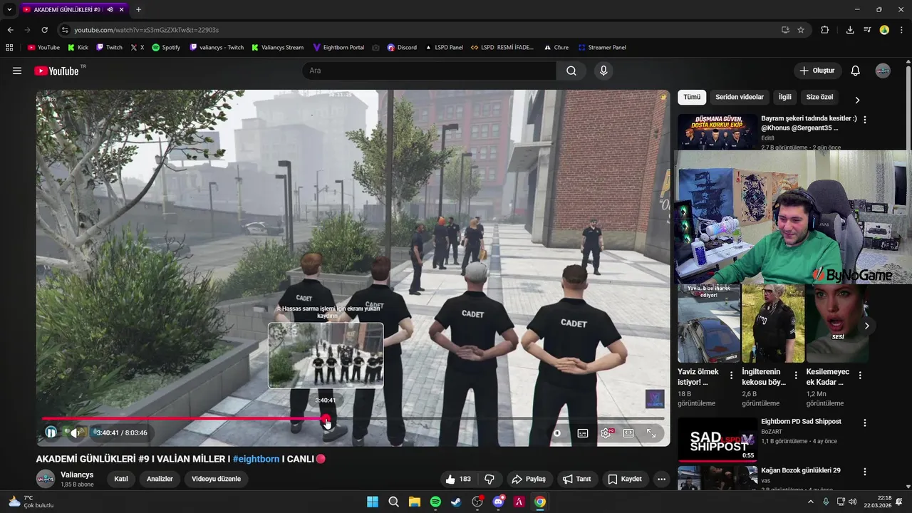Bookmark this page with the star icon
Screen dimensions: 912x513
point(801,30)
